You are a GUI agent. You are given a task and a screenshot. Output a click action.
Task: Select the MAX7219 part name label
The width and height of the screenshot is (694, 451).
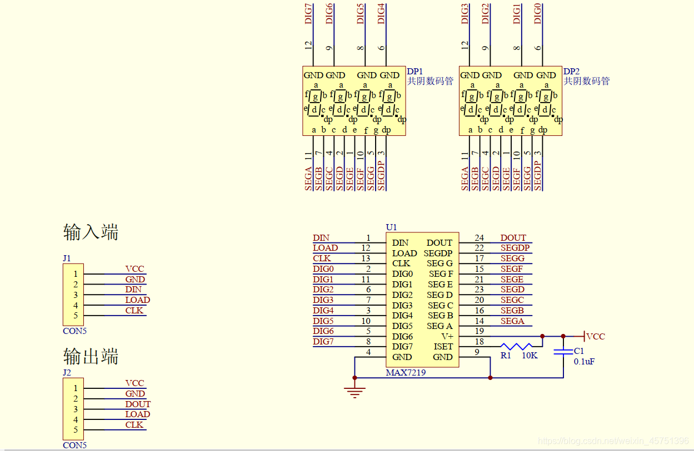pyautogui.click(x=406, y=372)
